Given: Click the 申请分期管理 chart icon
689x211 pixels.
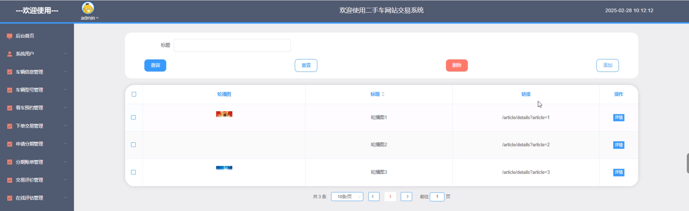Looking at the screenshot, I should [x=10, y=144].
